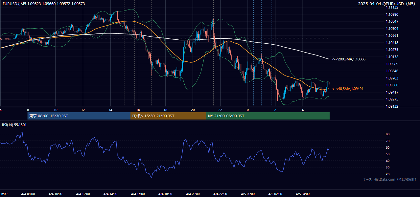This screenshot has height=197, width=420.
Task: Click price axis value 1.10990
Action: point(392,14)
